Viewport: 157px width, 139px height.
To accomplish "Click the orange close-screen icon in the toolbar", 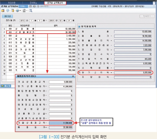I will 3,10.
